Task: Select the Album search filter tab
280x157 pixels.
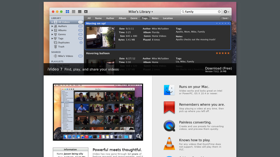Action: pyautogui.click(x=122, y=18)
